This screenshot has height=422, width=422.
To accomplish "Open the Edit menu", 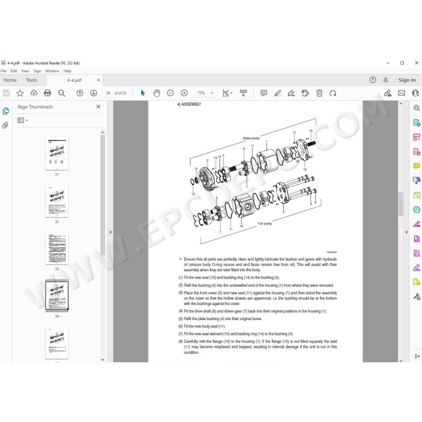I will pyautogui.click(x=14, y=71).
